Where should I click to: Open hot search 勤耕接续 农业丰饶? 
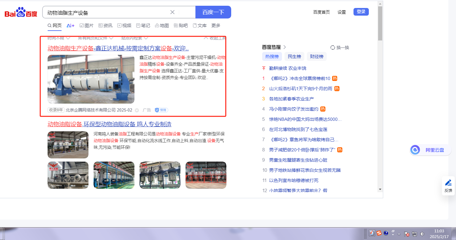288,68
